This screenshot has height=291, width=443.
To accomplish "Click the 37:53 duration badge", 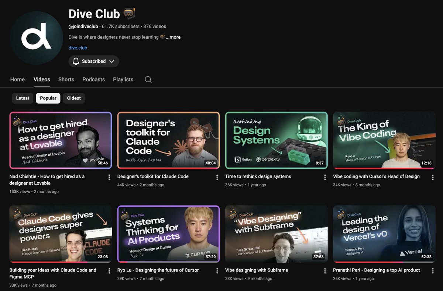I will click(318, 257).
